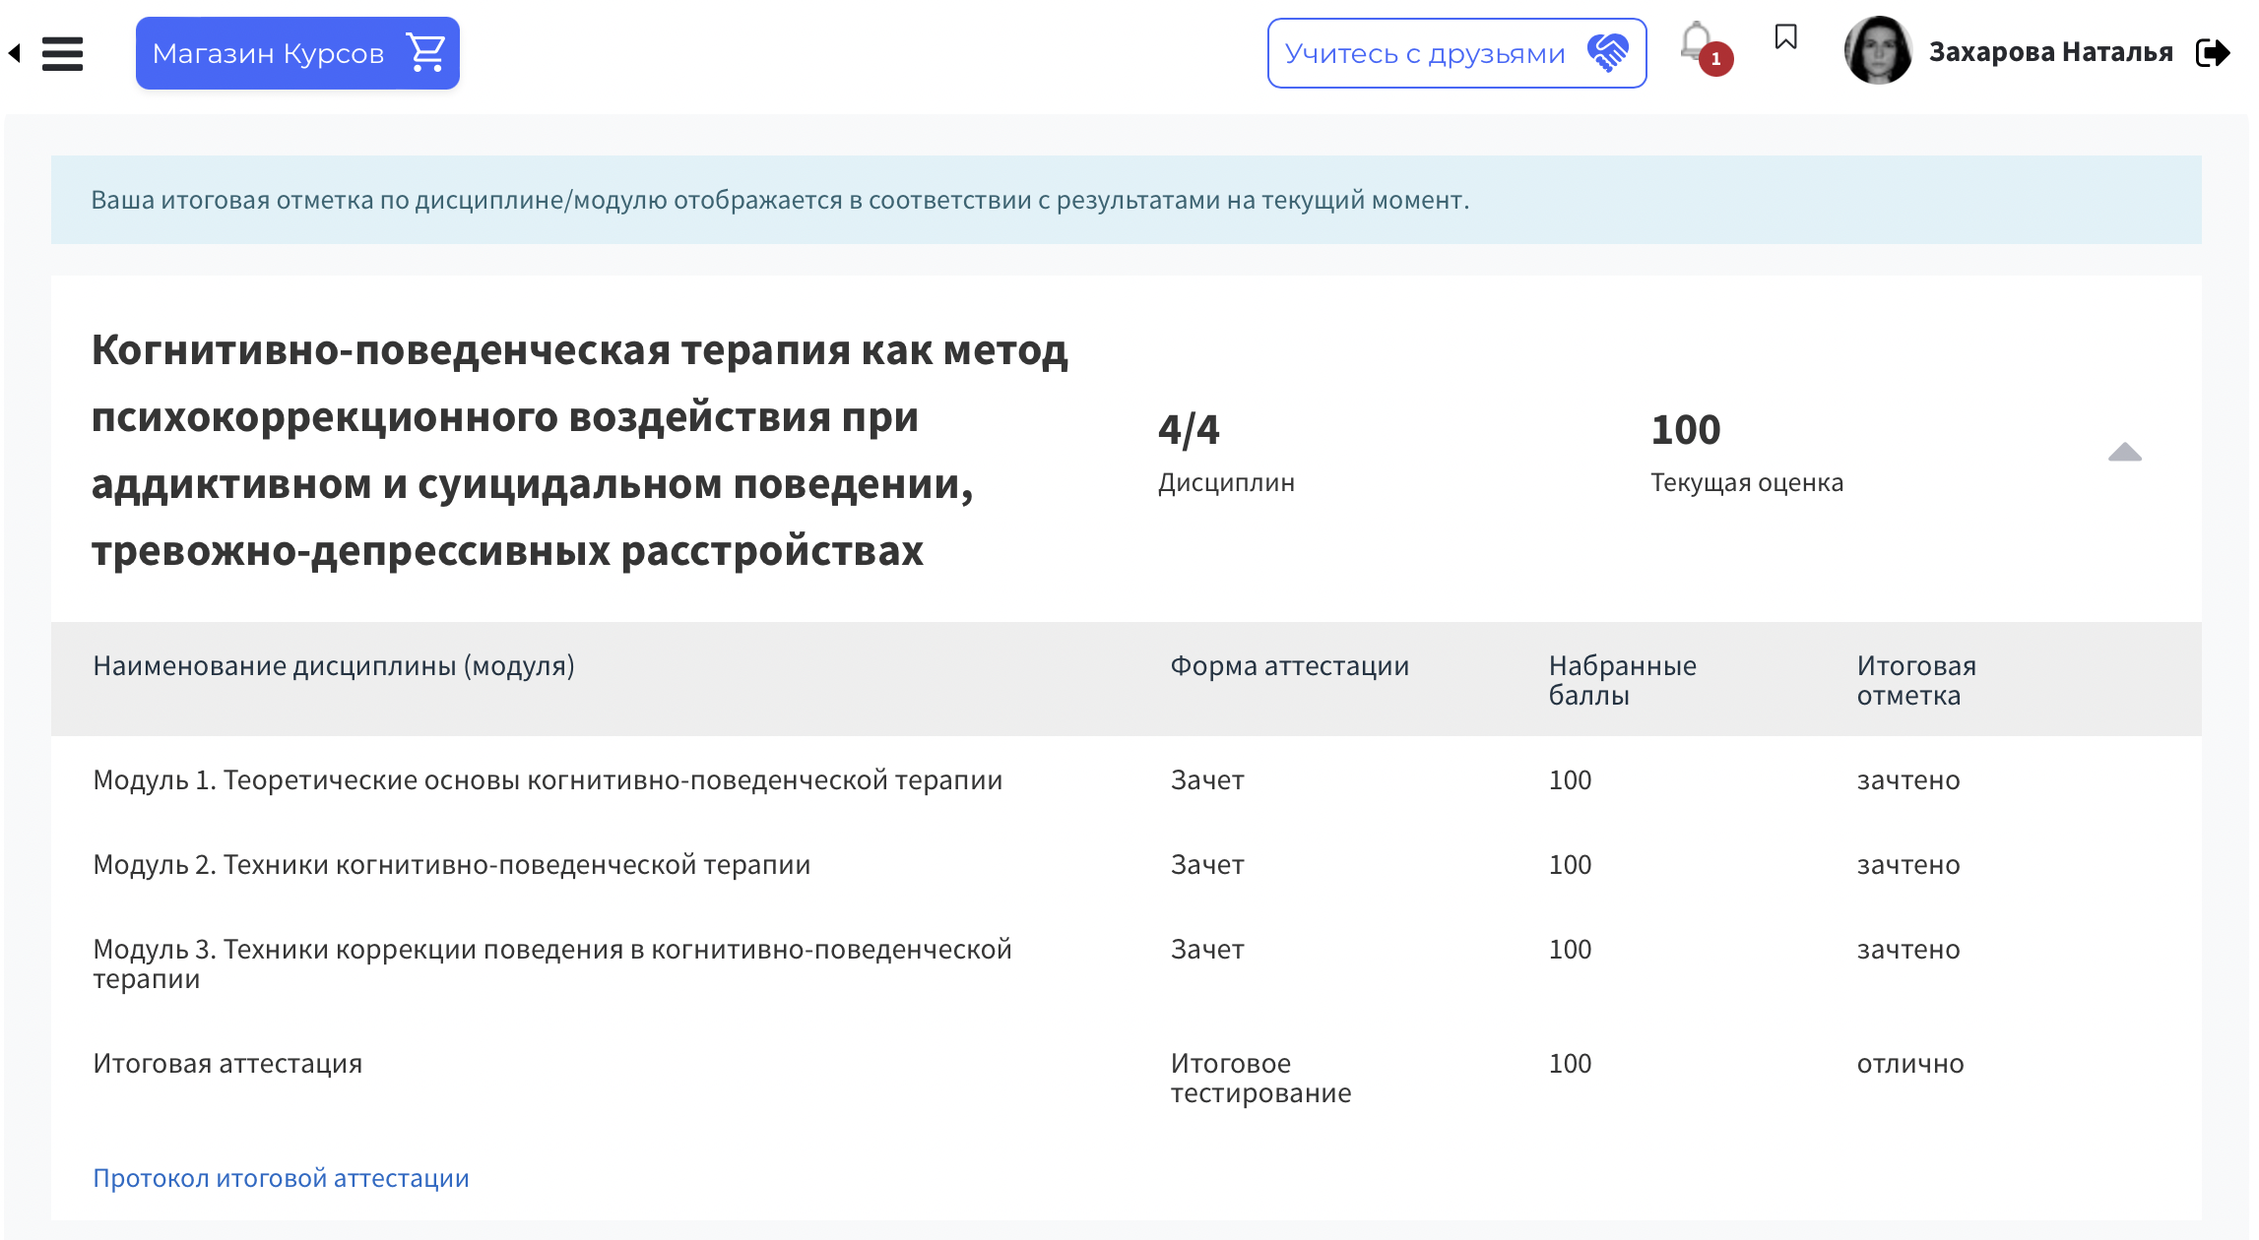
Task: Open notifications bell icon
Action: click(x=1696, y=41)
